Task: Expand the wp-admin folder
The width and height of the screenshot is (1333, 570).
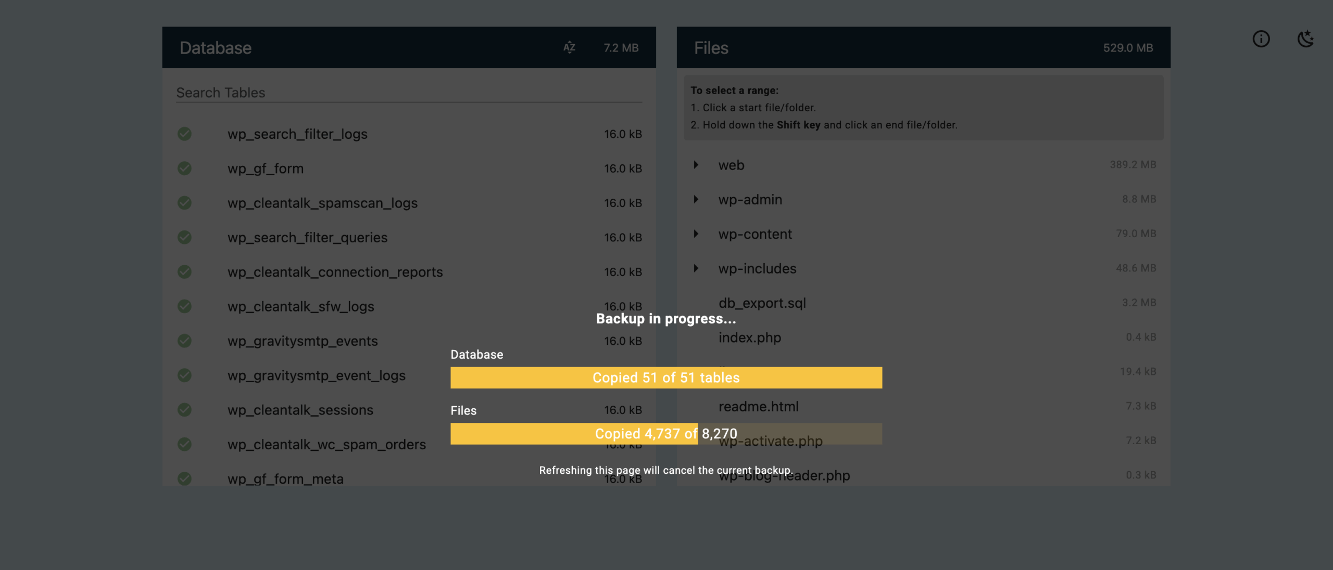Action: coord(696,199)
